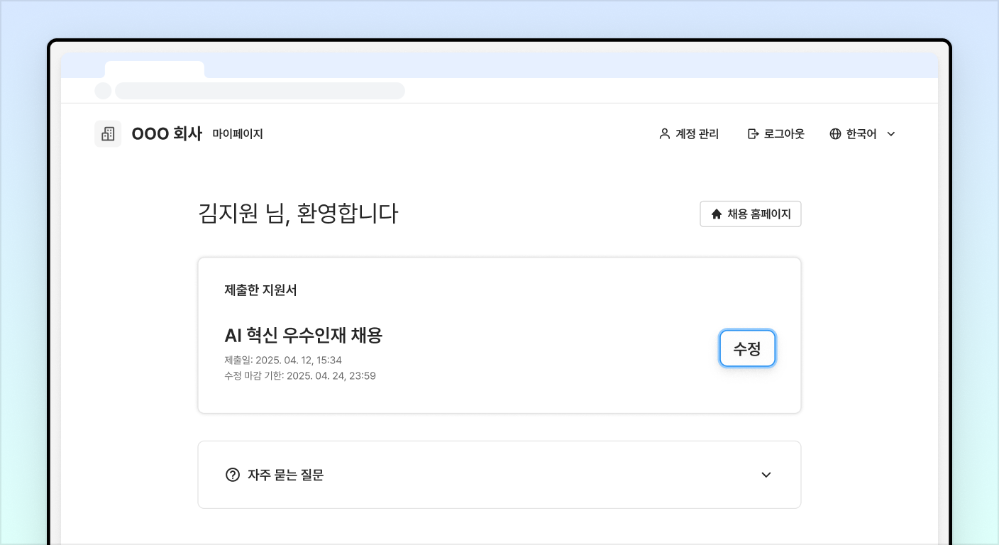Click the home icon in 채용 홈페이지 button
Screen dimensions: 999x545
point(716,214)
